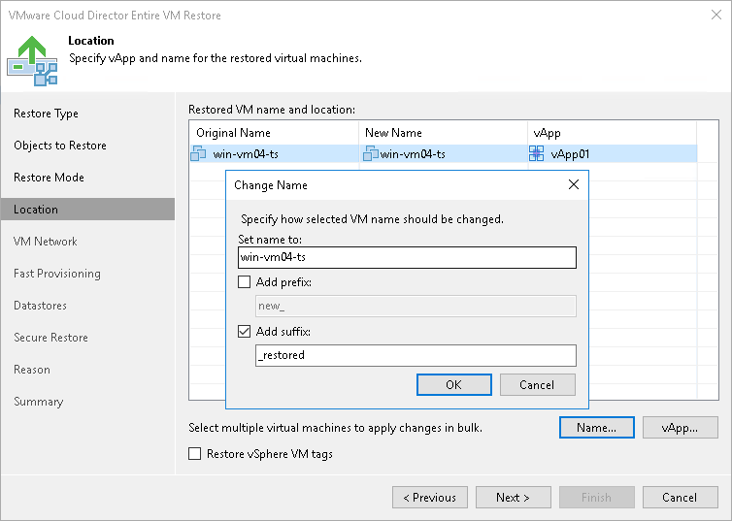
Task: Jump to the Fast Provisioning step
Action: point(57,274)
